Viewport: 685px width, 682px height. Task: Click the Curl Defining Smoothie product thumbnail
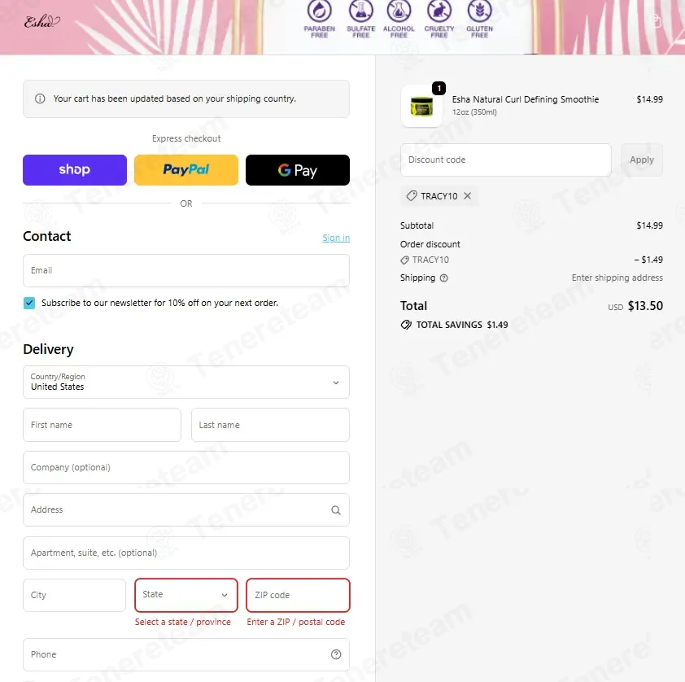click(421, 106)
